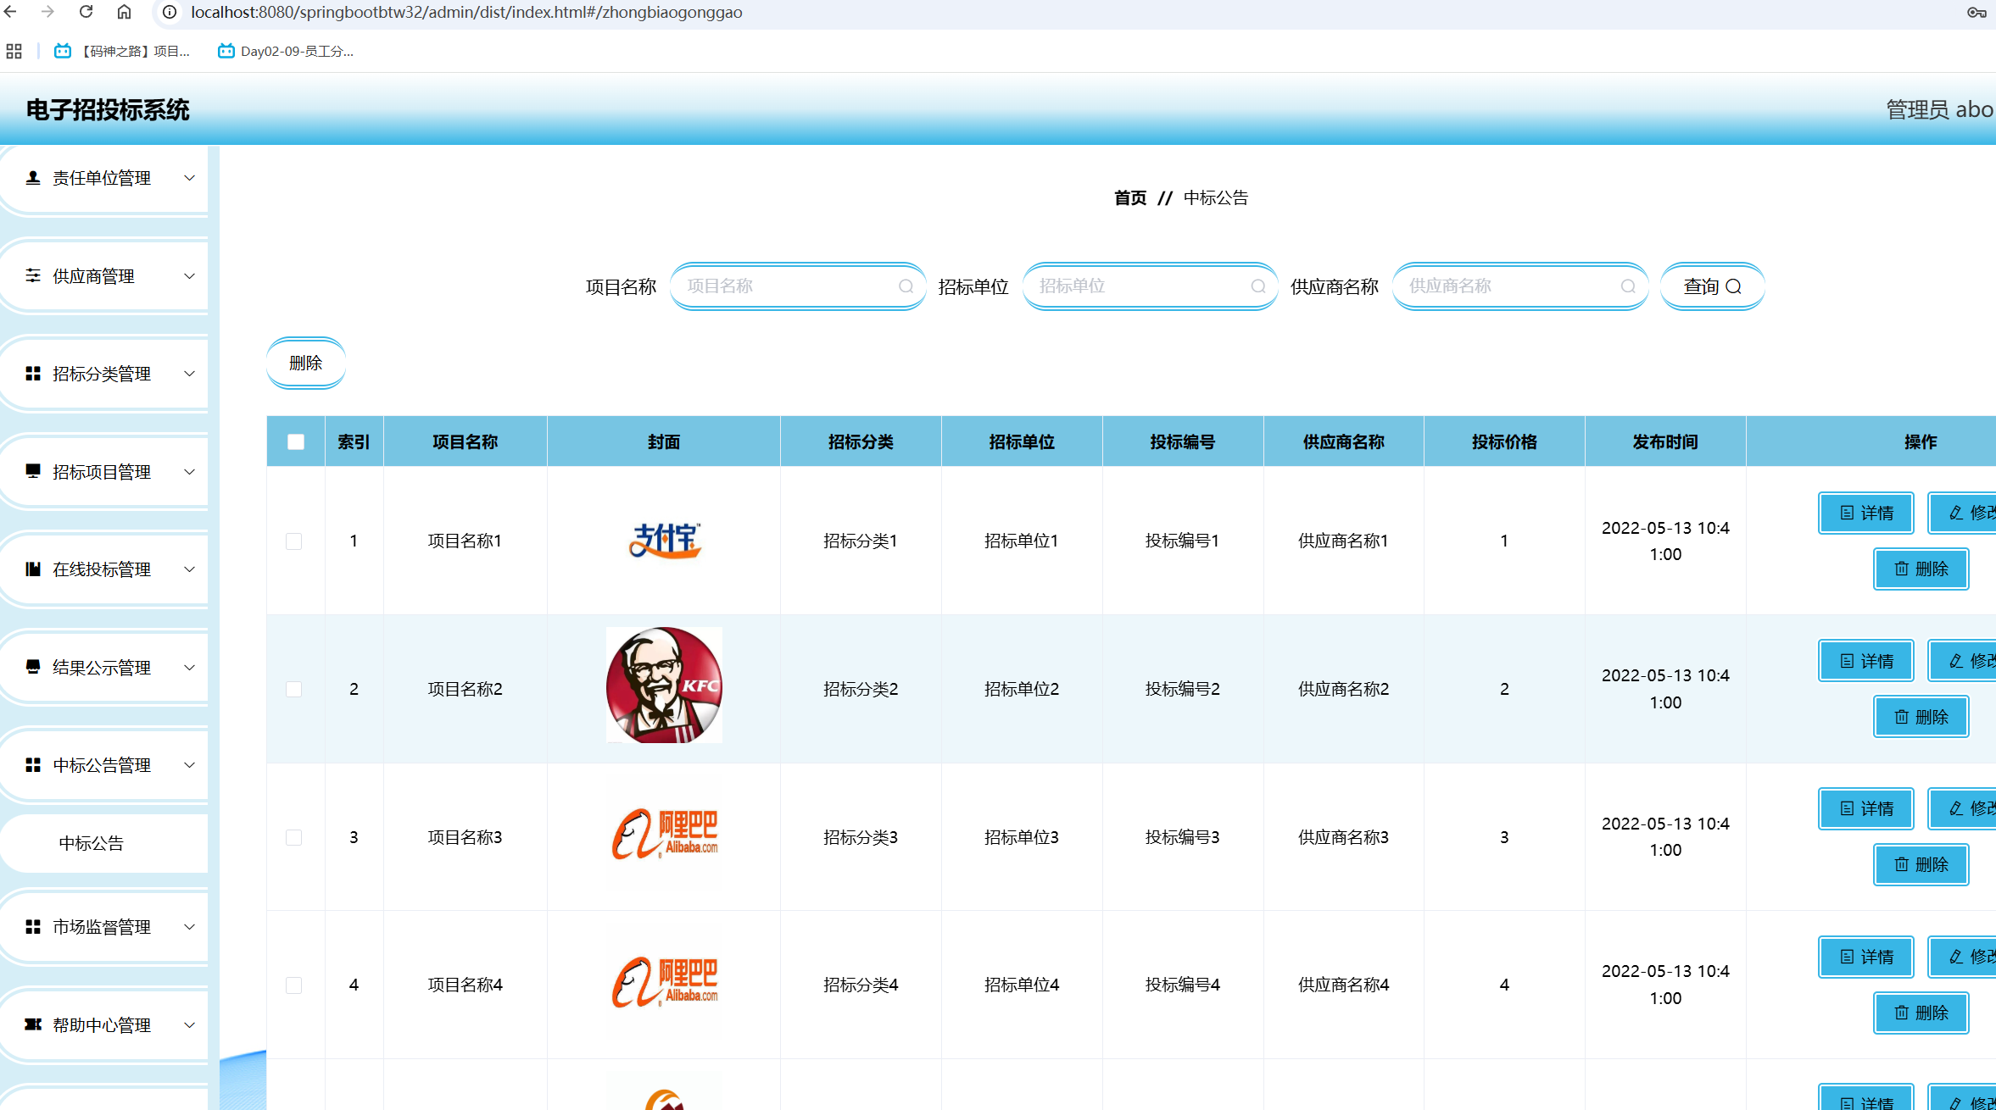Screen dimensions: 1996x1110
Task: Click the browser address bar URL
Action: pyautogui.click(x=466, y=12)
